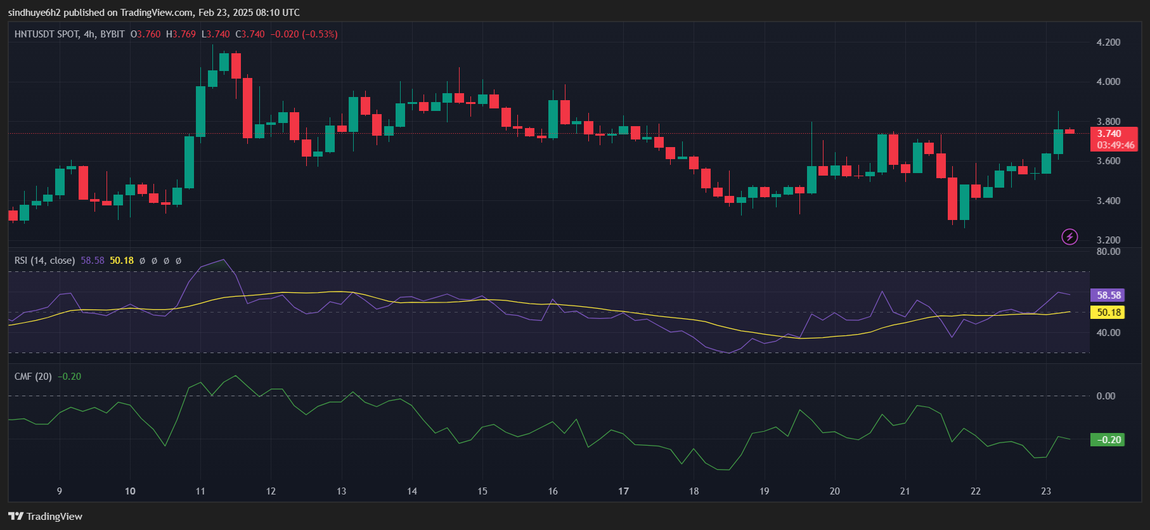Click the TradingView logo icon

(x=16, y=516)
